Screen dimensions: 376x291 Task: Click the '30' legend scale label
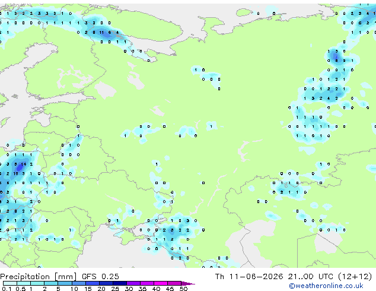point(129,289)
